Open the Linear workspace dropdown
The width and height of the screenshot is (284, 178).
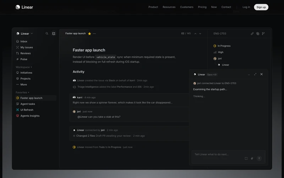24,33
